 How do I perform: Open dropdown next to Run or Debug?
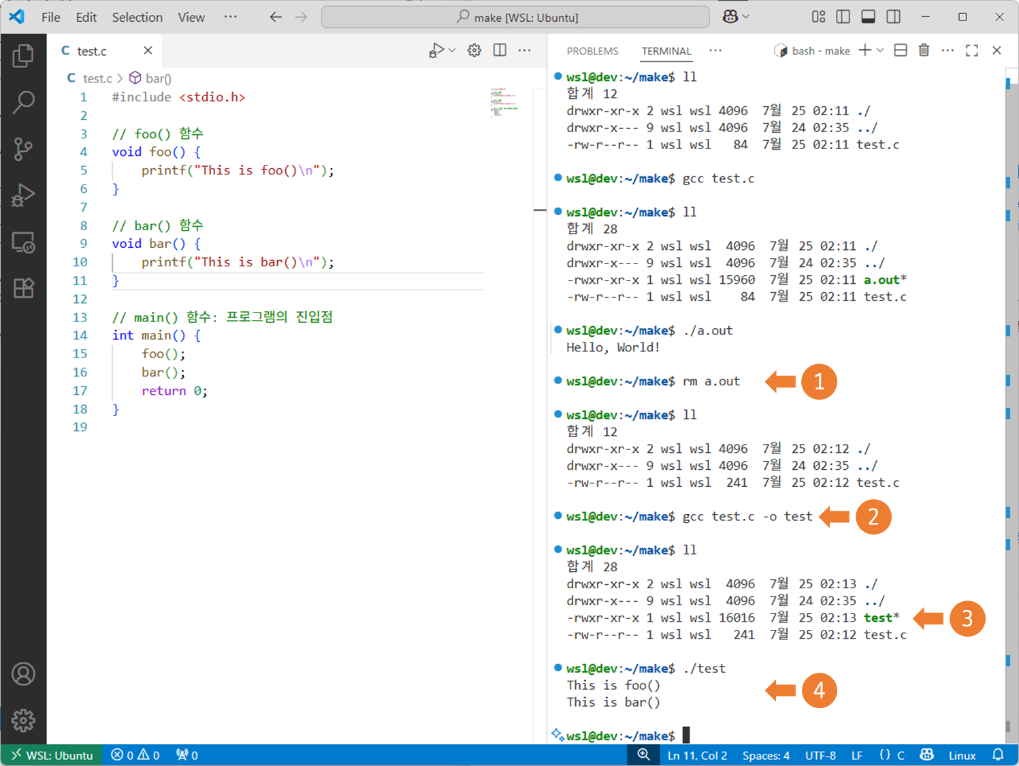452,50
